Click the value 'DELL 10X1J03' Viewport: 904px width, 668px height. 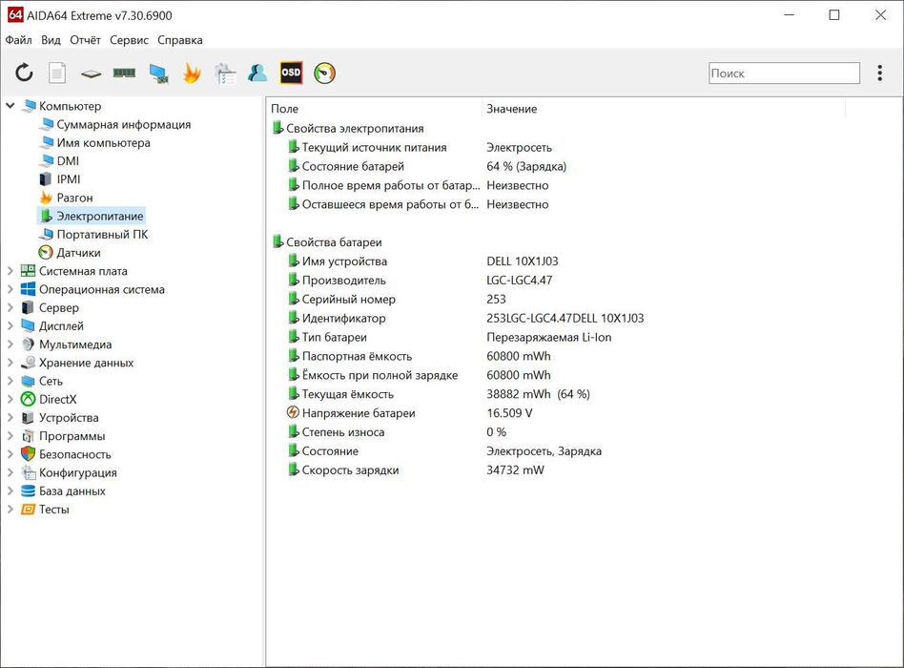[523, 261]
